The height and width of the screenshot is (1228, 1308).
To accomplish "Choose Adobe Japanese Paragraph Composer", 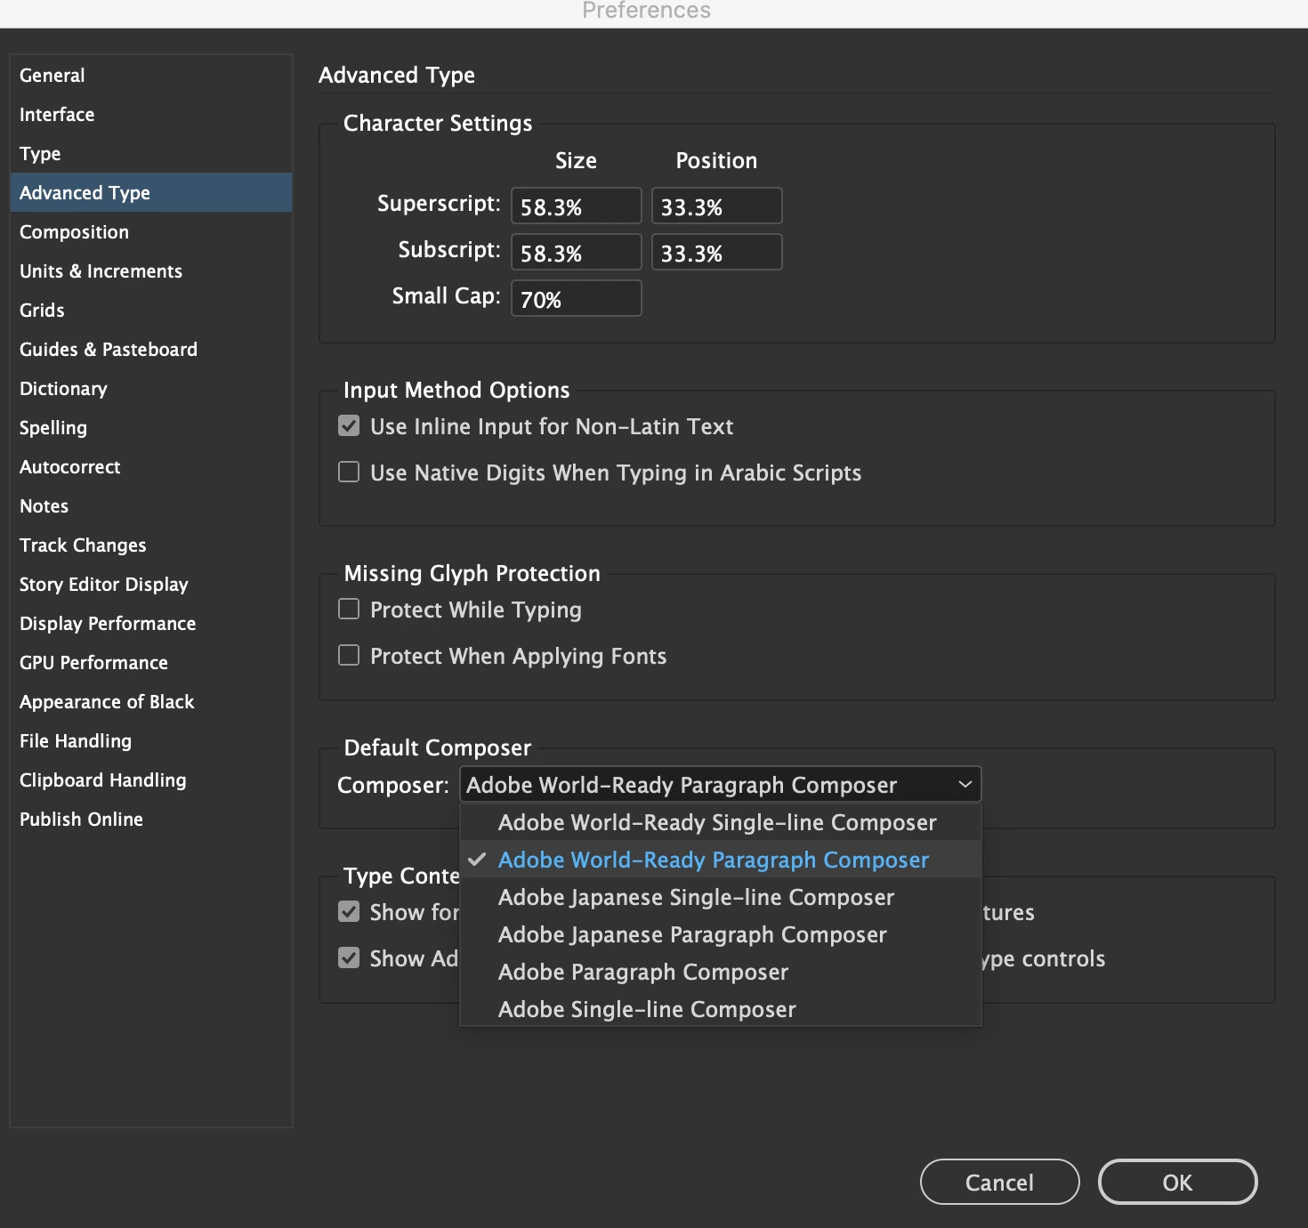I will coord(721,934).
